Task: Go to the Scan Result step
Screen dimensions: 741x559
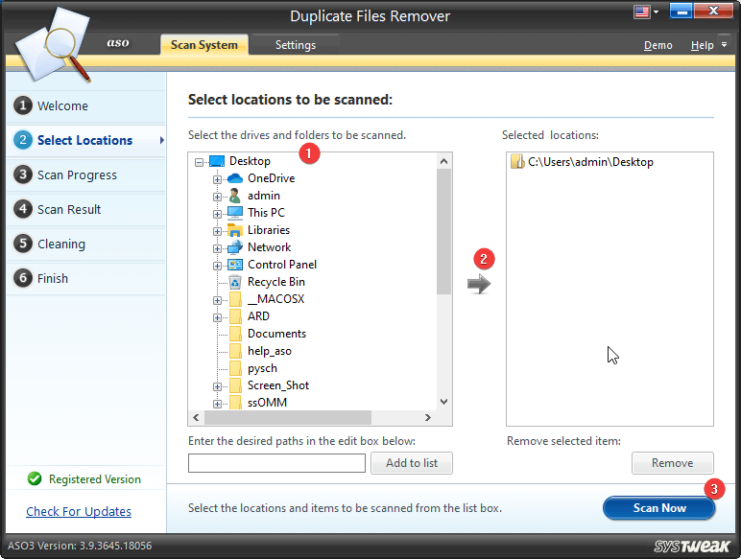Action: click(x=86, y=209)
